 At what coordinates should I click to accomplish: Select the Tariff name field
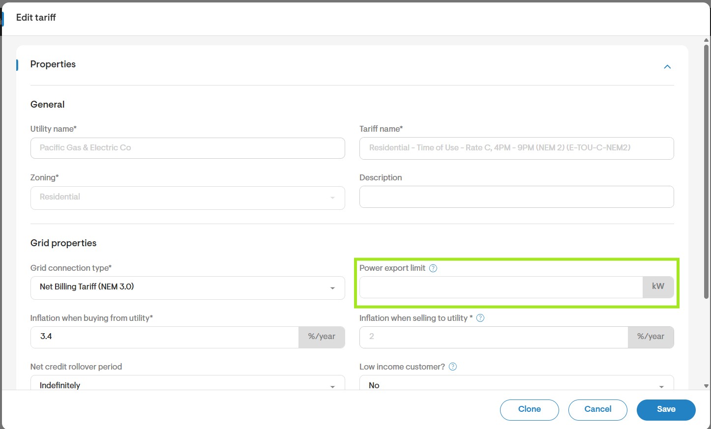click(x=516, y=148)
